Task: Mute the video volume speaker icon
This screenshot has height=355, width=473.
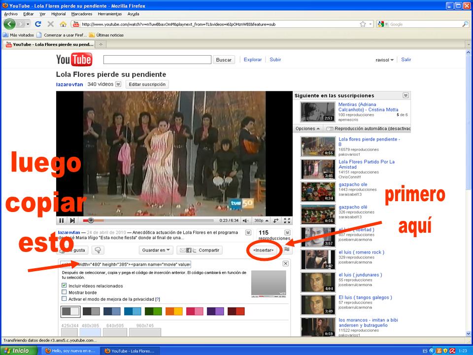Action: [x=246, y=221]
